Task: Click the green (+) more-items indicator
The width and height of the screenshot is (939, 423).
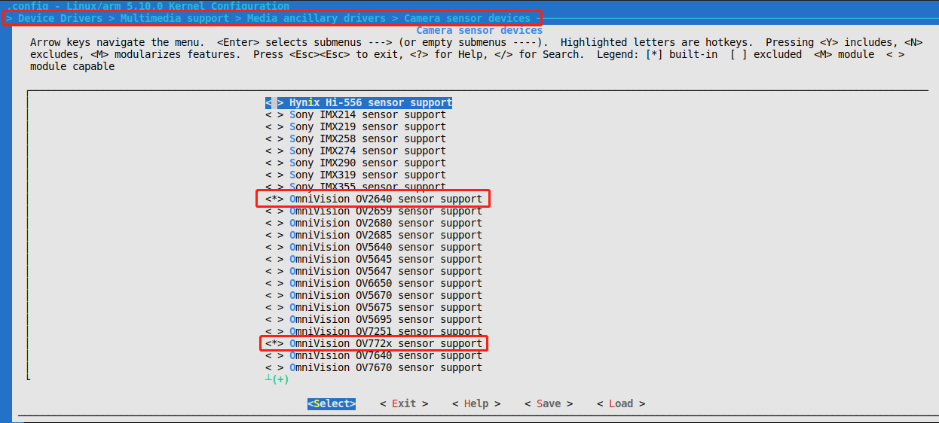Action: point(277,379)
